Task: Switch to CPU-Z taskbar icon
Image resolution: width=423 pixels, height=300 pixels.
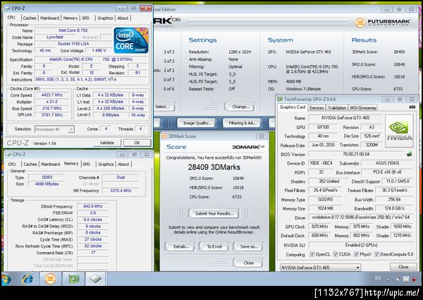Action: pyautogui.click(x=95, y=279)
